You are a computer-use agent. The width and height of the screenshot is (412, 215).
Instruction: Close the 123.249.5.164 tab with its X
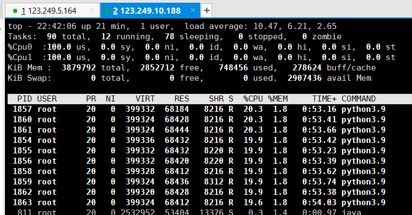[x=92, y=10]
